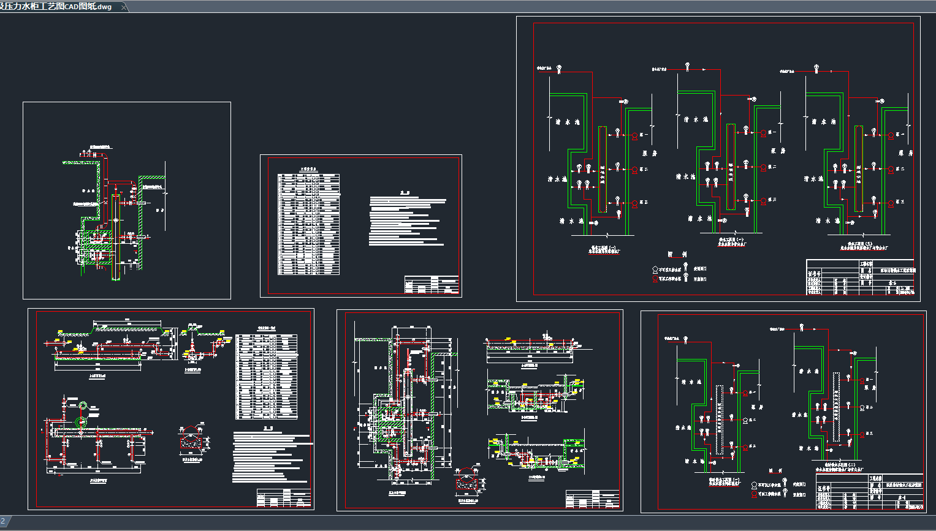The height and width of the screenshot is (531, 936).
Task: Click white pump symbol in bottom-right sheet legend
Action: pos(754,485)
